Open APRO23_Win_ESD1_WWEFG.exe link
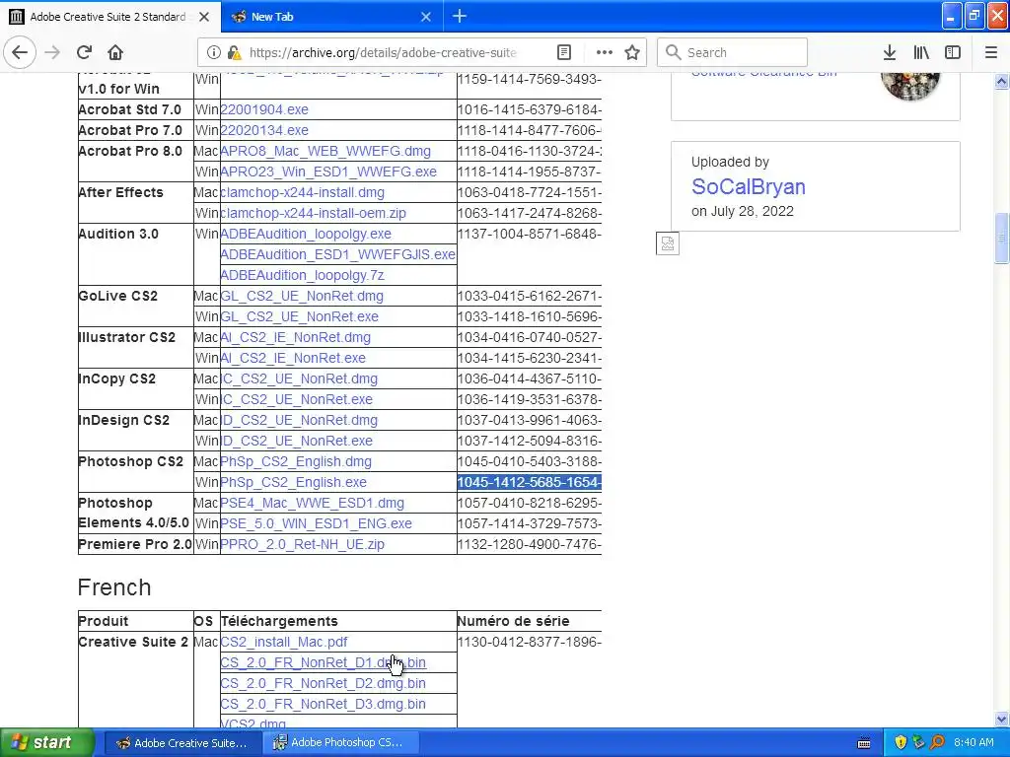This screenshot has height=757, width=1010. [328, 172]
